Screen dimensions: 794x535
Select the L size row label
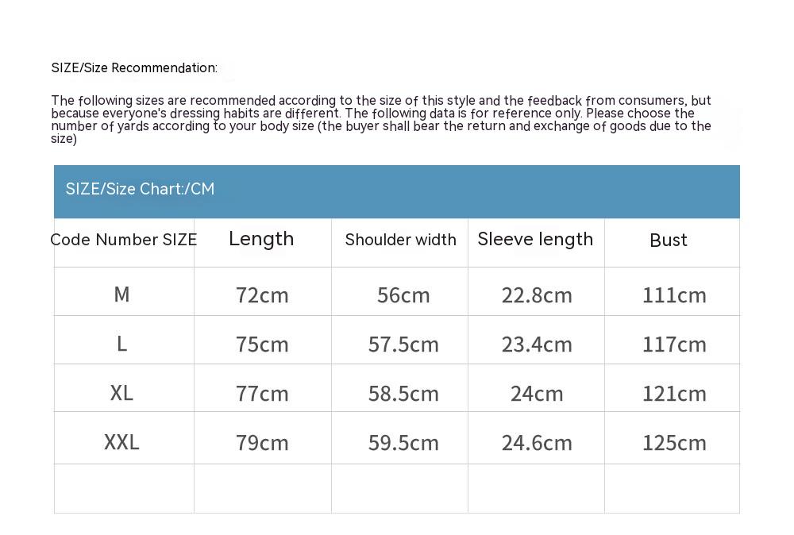(121, 344)
